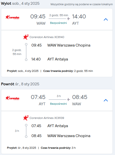
Task: Select Corendon Airlines XC8140 flight number text
Action: point(47,37)
